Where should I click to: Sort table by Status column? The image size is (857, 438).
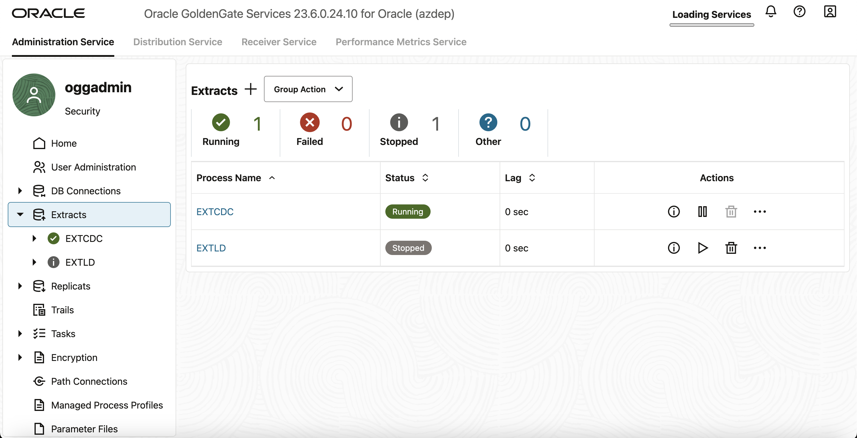click(425, 178)
